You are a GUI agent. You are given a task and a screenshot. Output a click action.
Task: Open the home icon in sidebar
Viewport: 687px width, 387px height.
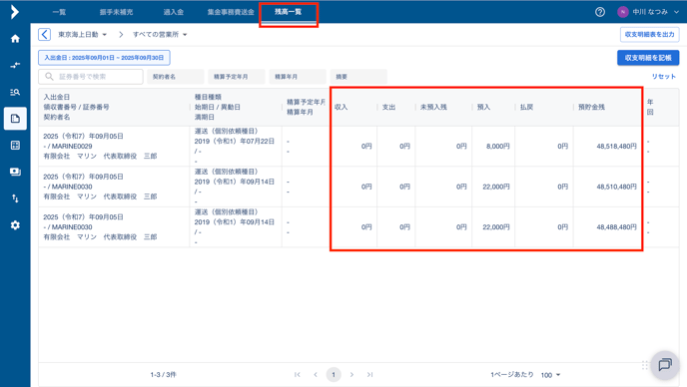(x=15, y=39)
